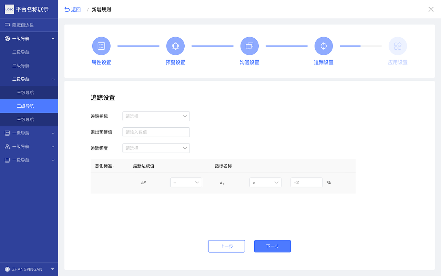Screen dimensions: 441x276
Task: Click the 预警设置 bell step icon
Action: [175, 46]
